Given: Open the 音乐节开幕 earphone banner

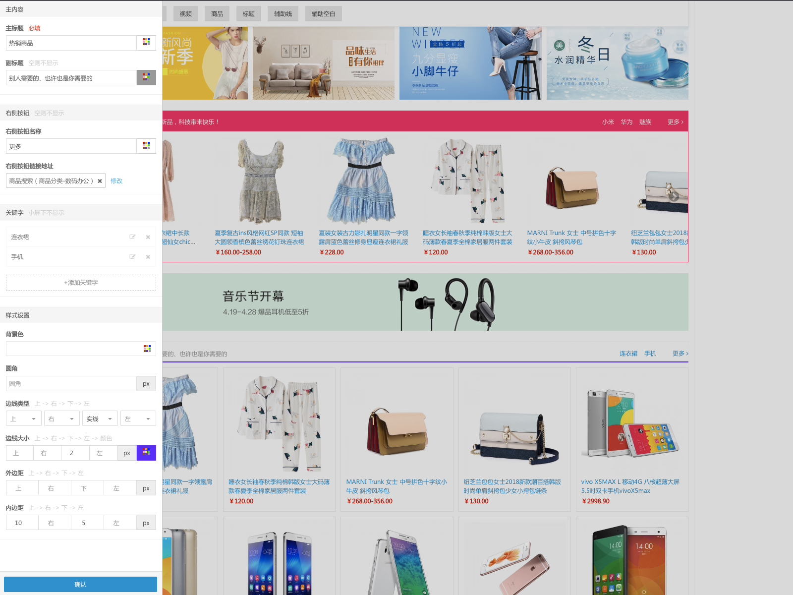Looking at the screenshot, I should click(x=425, y=302).
